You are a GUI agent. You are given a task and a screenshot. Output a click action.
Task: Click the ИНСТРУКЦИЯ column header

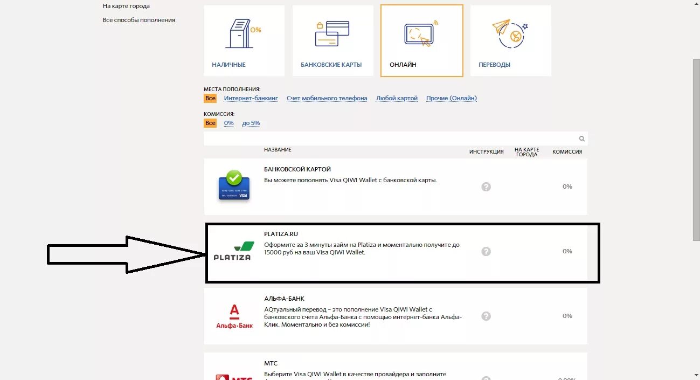(487, 152)
